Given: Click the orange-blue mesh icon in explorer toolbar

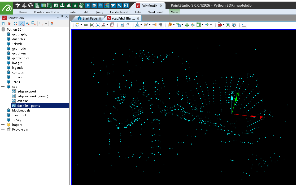Looking at the screenshot, I should click(52, 24).
